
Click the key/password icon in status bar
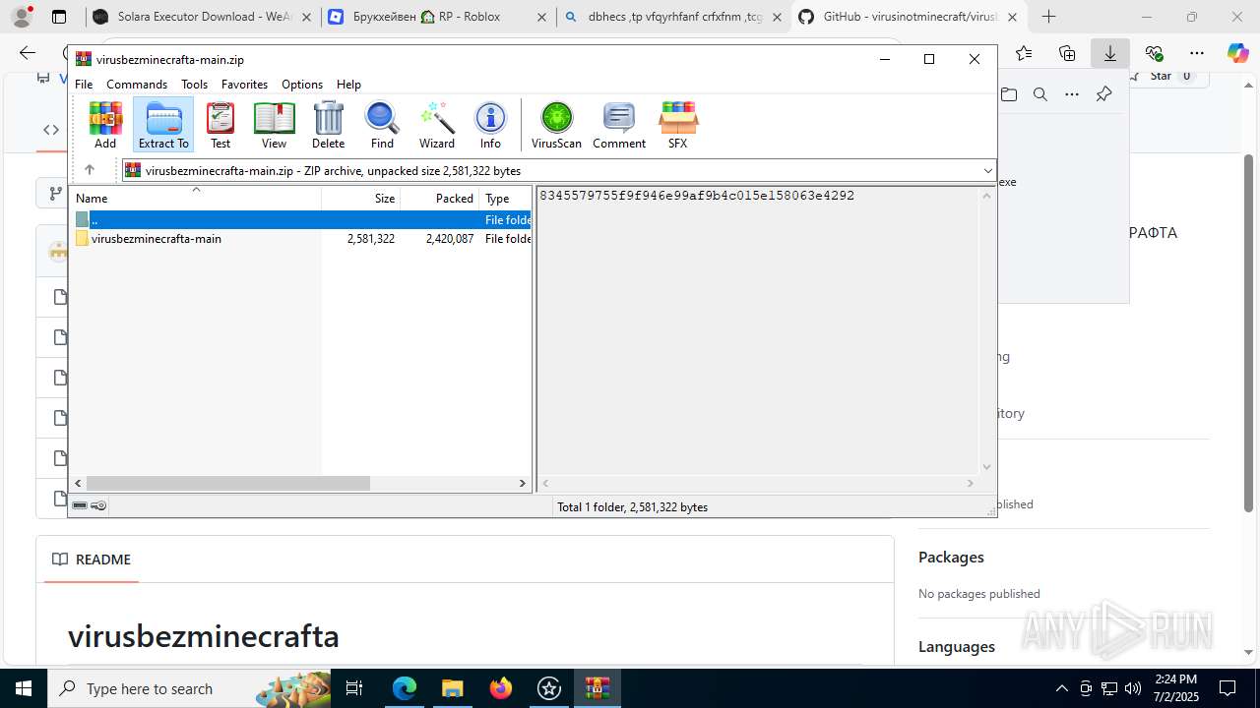pyautogui.click(x=98, y=505)
